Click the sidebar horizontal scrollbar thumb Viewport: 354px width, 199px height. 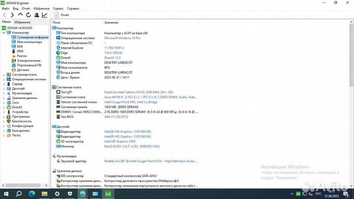[23, 185]
